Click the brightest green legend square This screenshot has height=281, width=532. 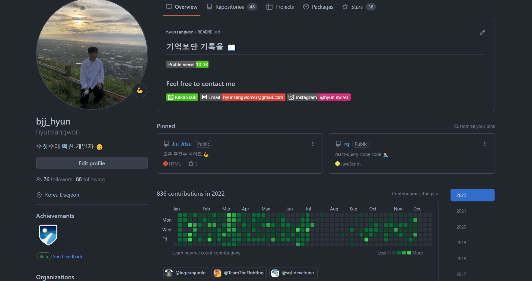pyautogui.click(x=409, y=253)
